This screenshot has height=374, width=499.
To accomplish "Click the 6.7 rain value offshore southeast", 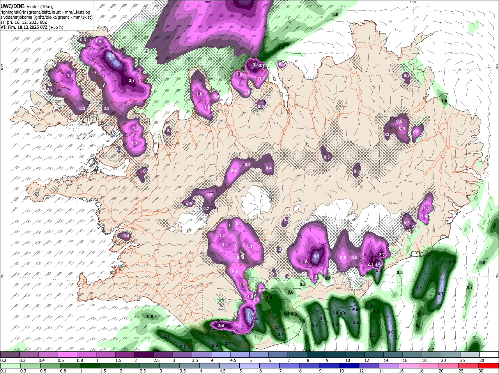I will click(x=441, y=294).
